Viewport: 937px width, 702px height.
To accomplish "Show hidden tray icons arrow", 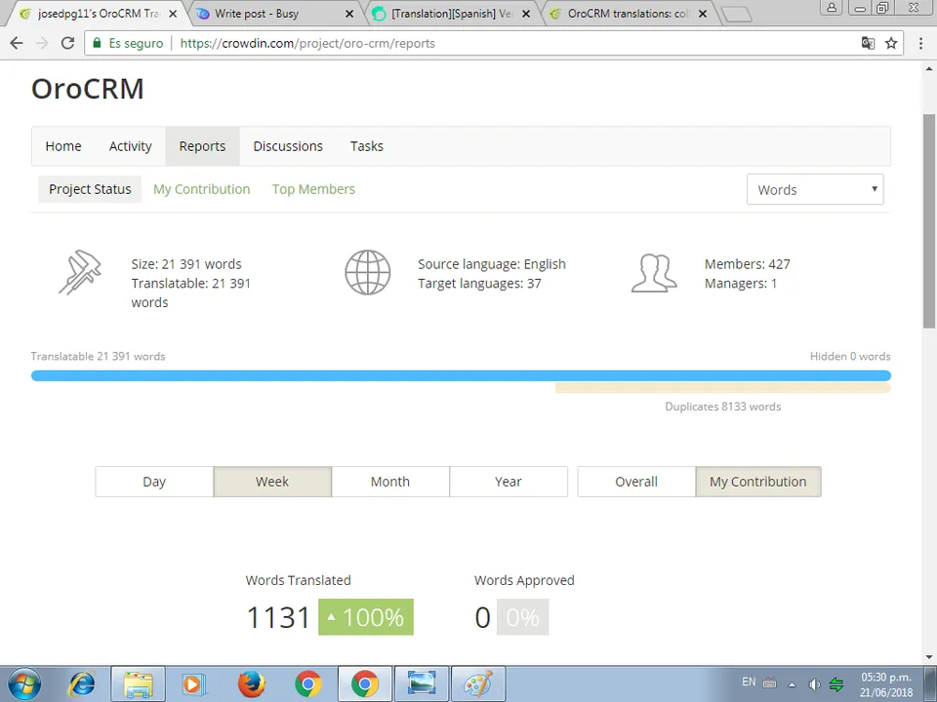I will [x=792, y=684].
